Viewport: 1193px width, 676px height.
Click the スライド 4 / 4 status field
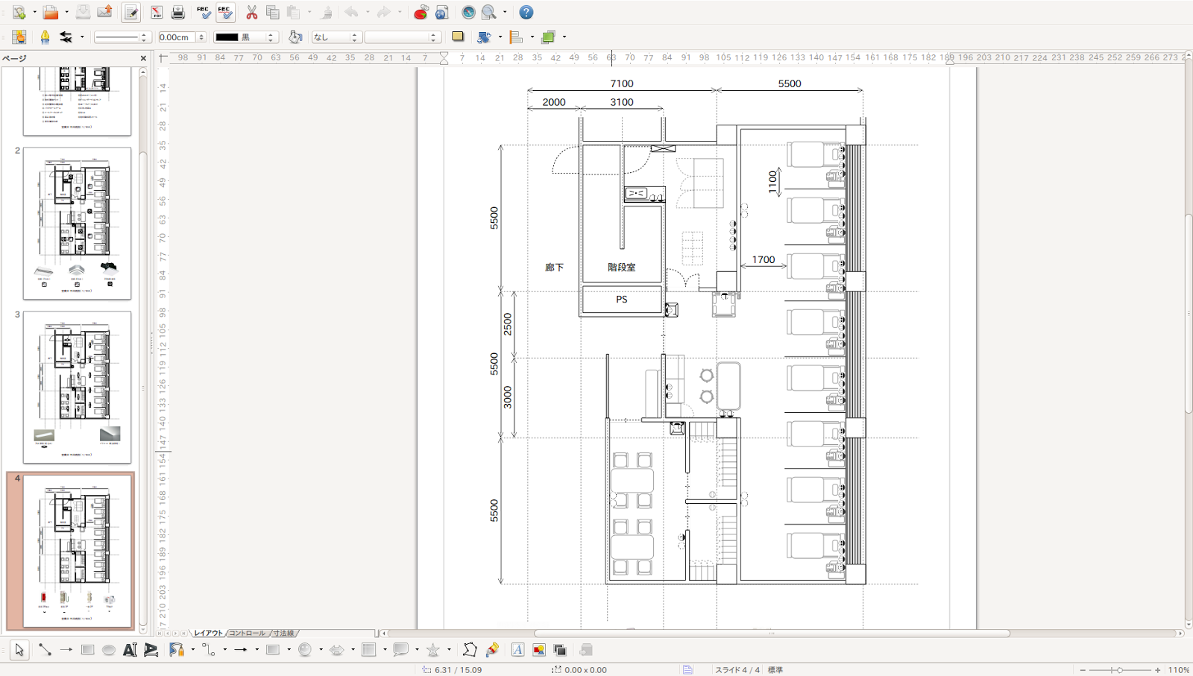[x=737, y=670]
